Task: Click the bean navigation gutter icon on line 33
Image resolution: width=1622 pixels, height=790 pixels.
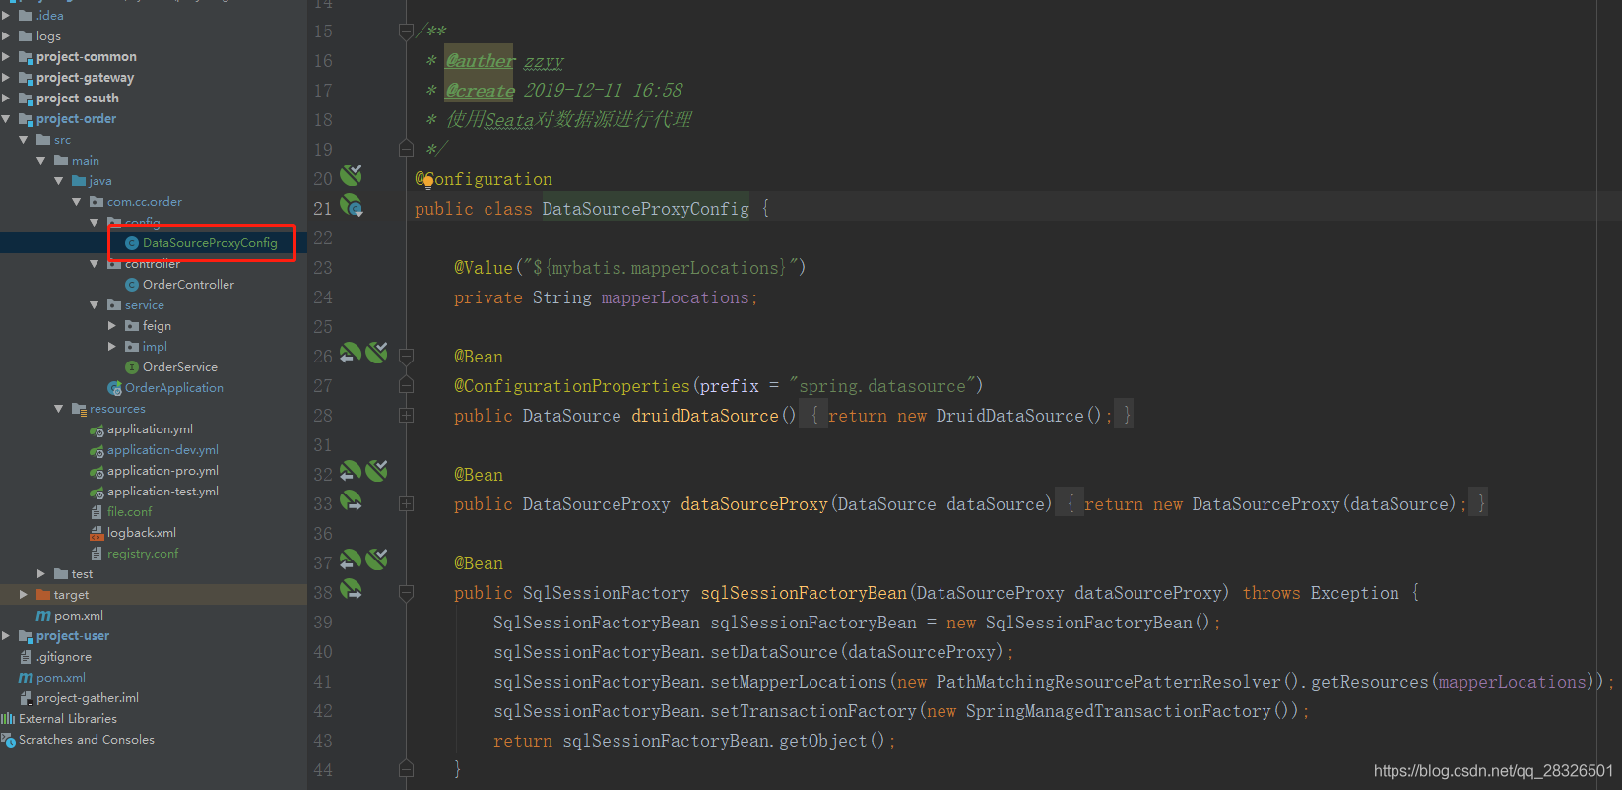Action: [x=351, y=502]
